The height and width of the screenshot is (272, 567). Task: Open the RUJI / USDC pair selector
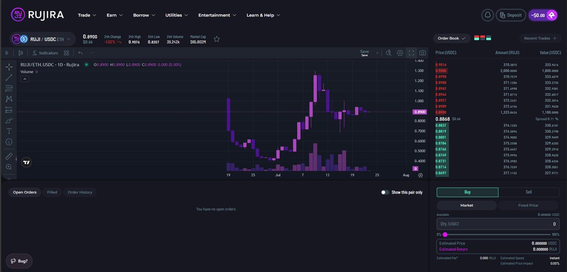point(42,39)
